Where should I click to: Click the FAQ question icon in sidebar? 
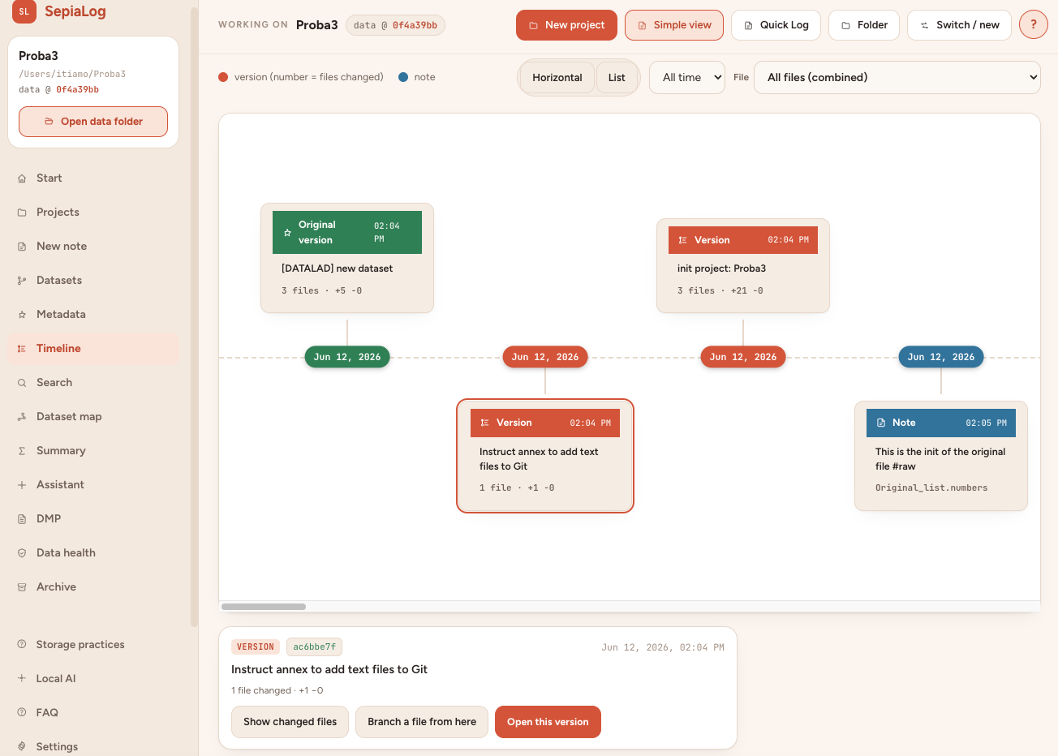point(22,713)
